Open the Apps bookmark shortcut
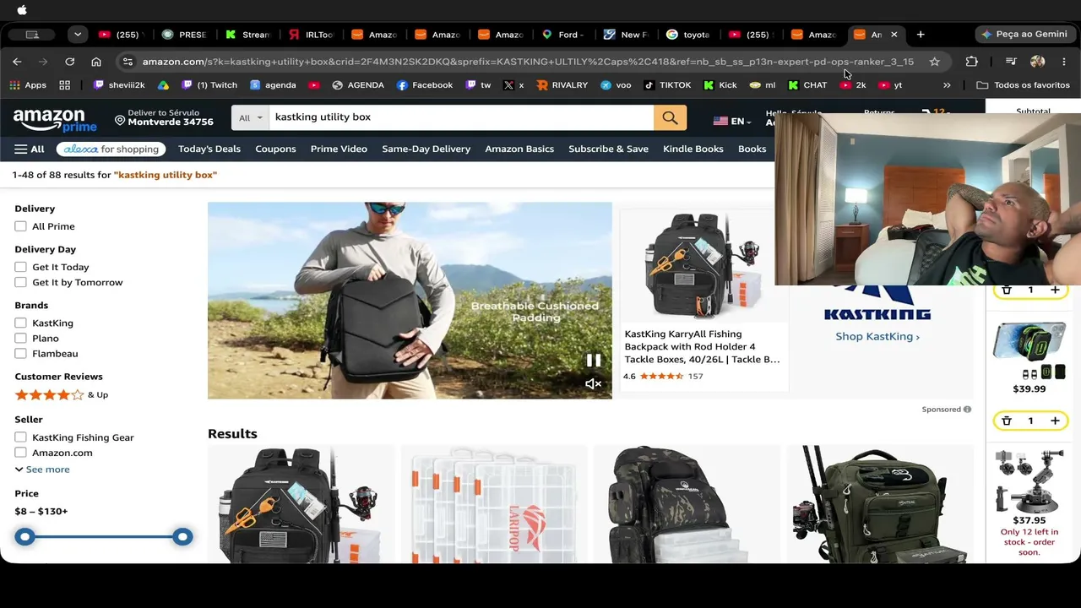The width and height of the screenshot is (1081, 608). 28,85
